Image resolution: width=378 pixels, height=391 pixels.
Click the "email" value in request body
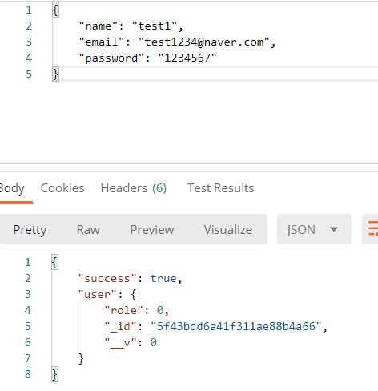(x=203, y=42)
